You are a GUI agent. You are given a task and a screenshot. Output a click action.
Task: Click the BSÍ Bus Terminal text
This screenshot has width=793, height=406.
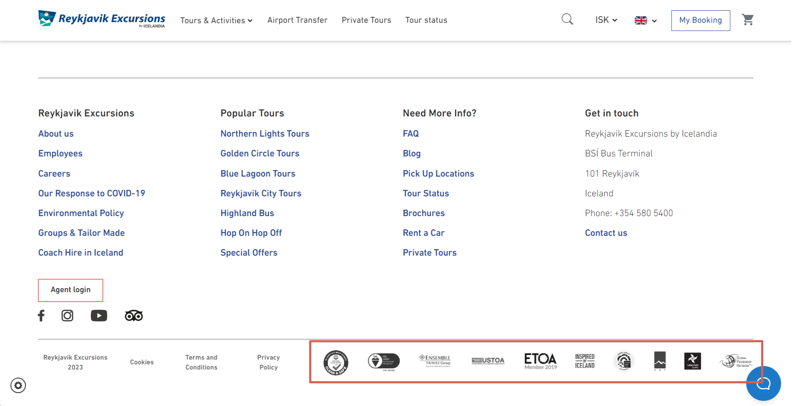[x=618, y=153]
